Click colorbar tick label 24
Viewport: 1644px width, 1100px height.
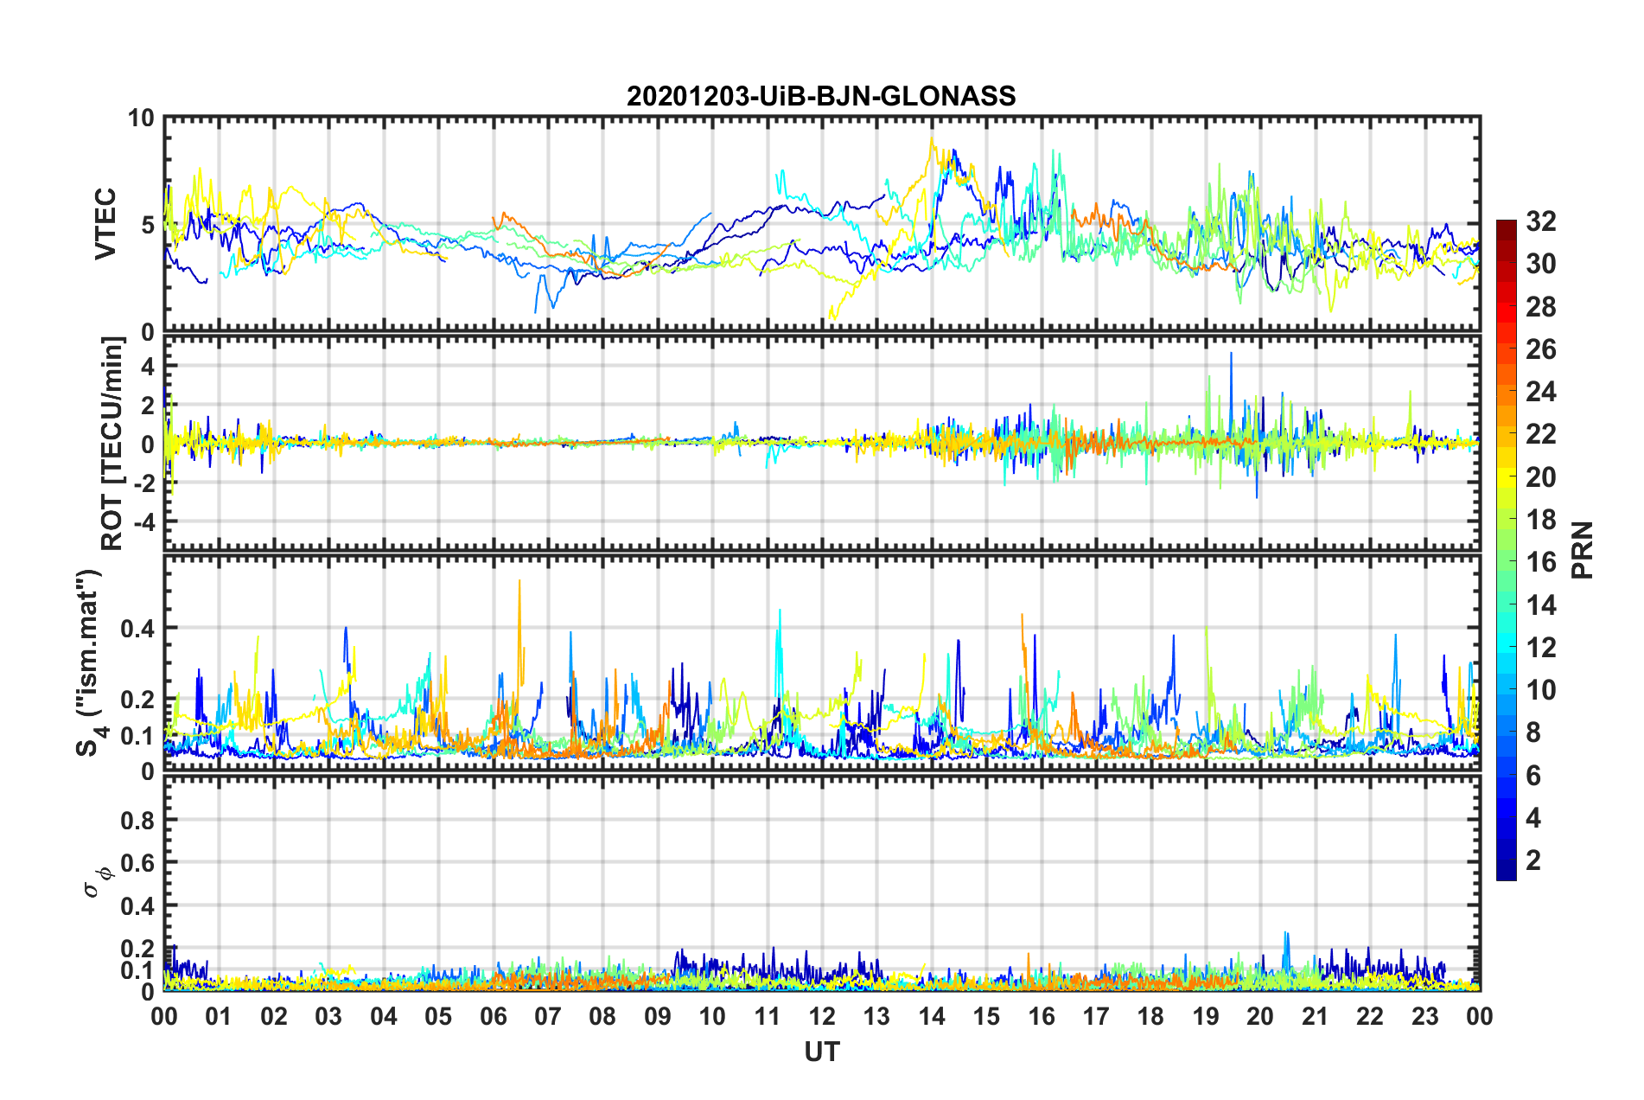tap(1541, 392)
